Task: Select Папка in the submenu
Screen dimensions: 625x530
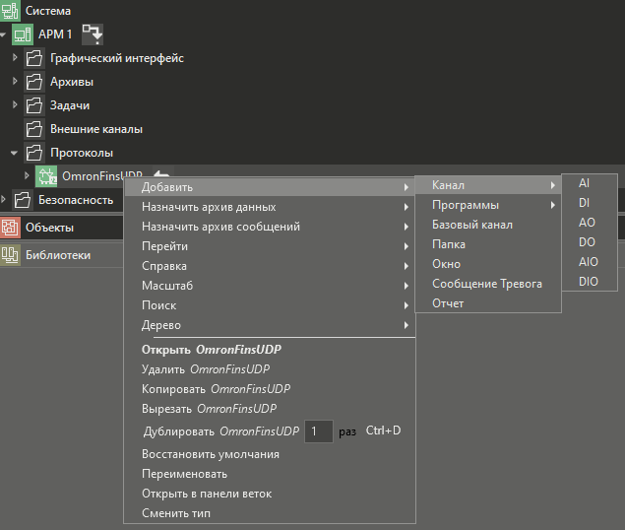Action: [x=488, y=244]
